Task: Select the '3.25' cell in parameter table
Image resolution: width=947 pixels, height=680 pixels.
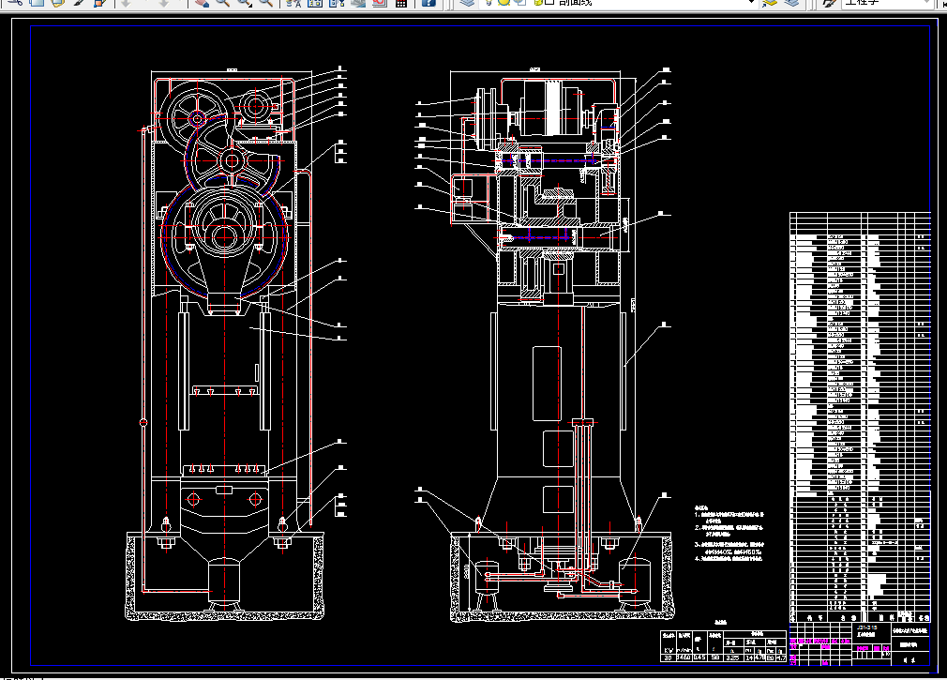Action: tap(732, 657)
